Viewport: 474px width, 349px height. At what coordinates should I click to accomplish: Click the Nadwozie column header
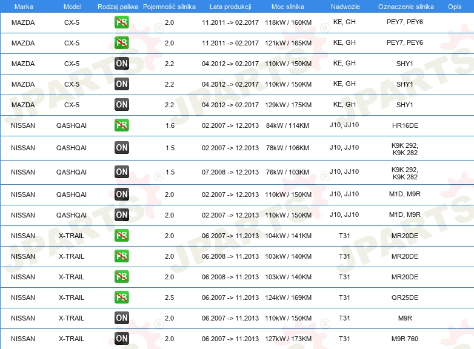click(x=345, y=7)
